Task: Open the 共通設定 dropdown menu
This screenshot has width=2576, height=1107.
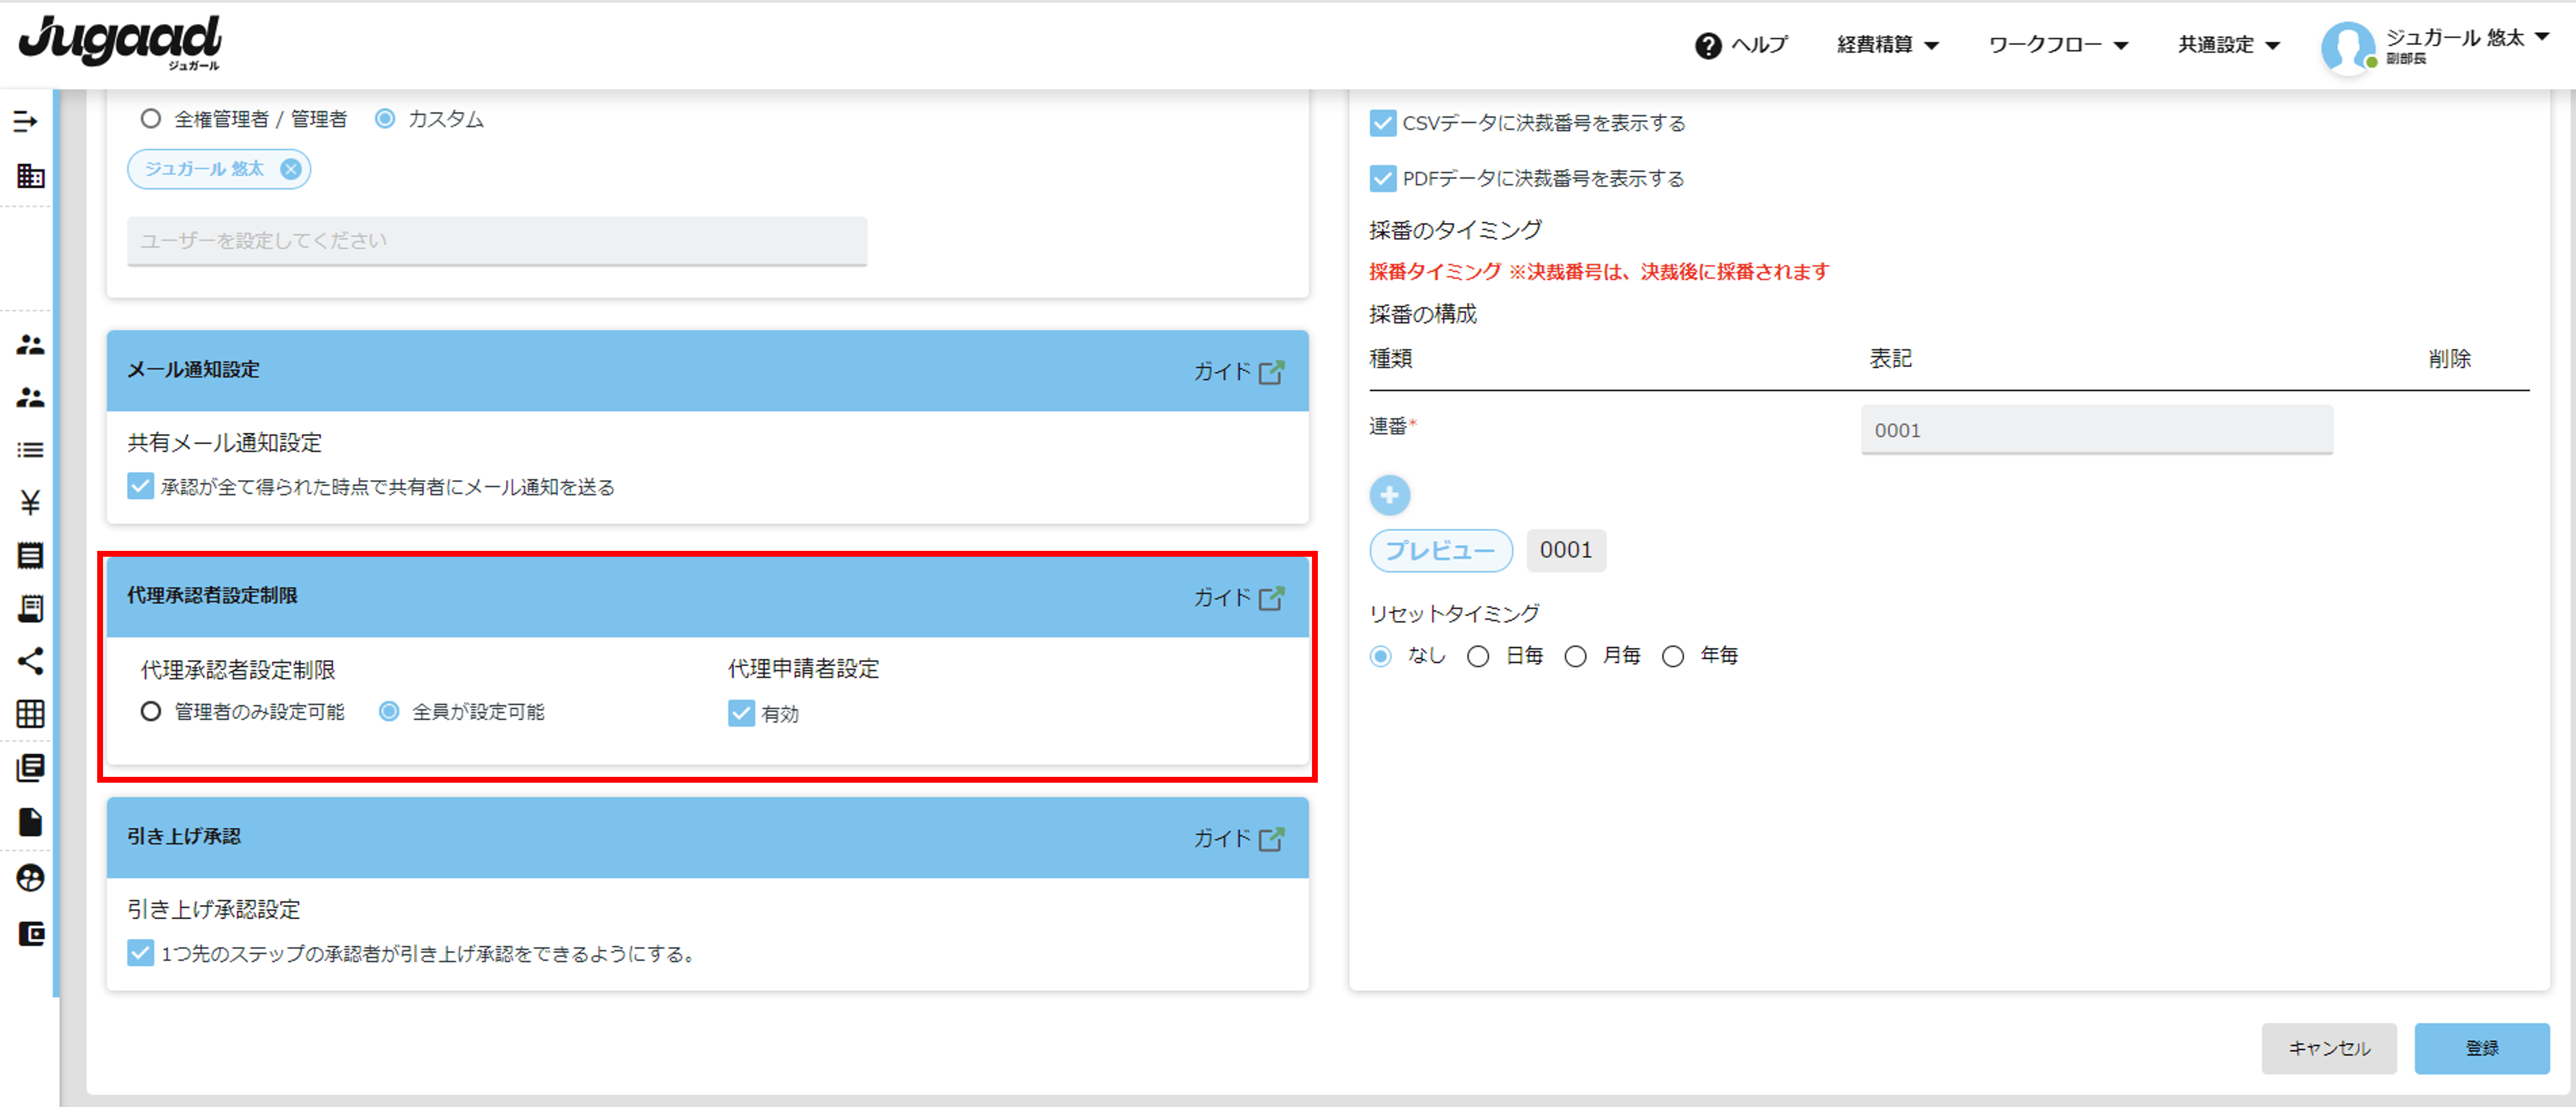Action: pos(2229,45)
